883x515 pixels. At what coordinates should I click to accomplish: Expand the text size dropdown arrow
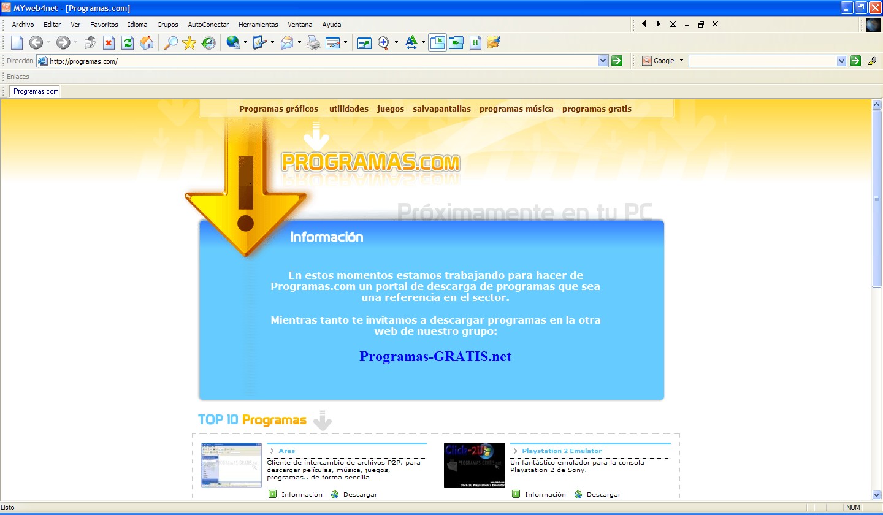pyautogui.click(x=423, y=43)
